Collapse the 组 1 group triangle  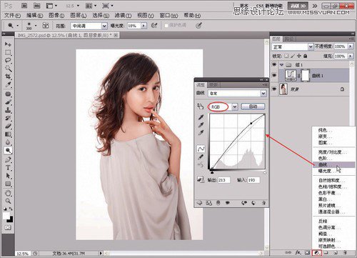click(x=282, y=65)
